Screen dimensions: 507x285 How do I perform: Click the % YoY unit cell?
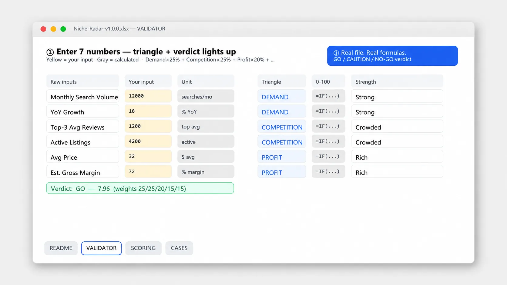click(x=206, y=111)
